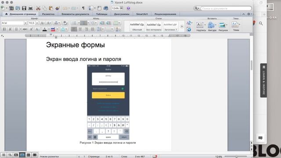
Task: Apply the Обычный style
Action: (137, 26)
